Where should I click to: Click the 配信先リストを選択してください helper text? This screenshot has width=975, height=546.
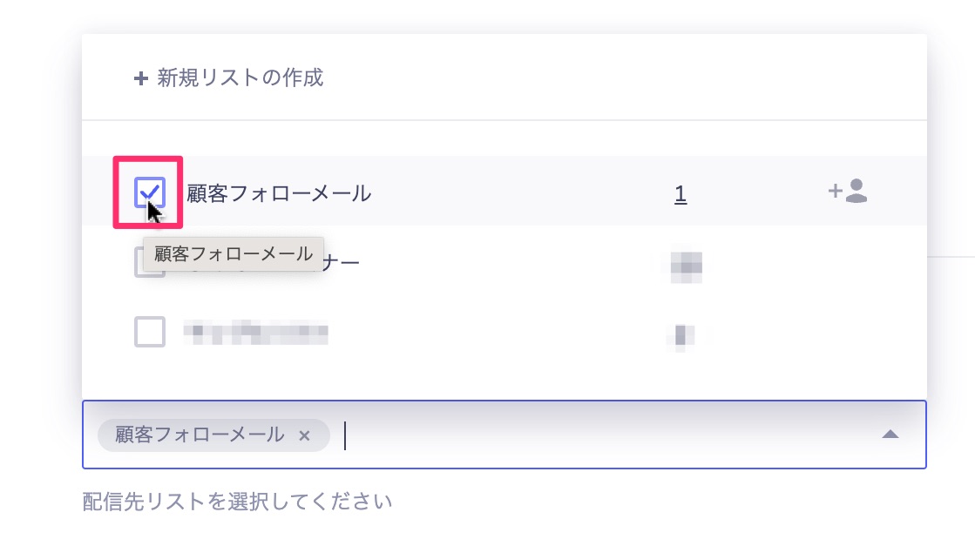tap(237, 502)
